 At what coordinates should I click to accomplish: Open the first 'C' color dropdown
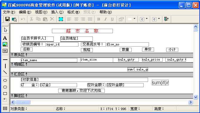click(147, 19)
